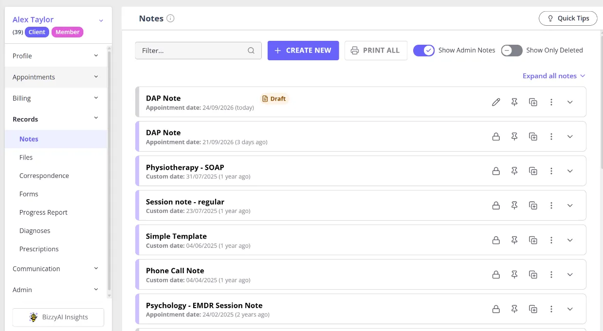The height and width of the screenshot is (331, 603).
Task: Pin the Physiotherapy - SOAP note
Action: coord(514,171)
